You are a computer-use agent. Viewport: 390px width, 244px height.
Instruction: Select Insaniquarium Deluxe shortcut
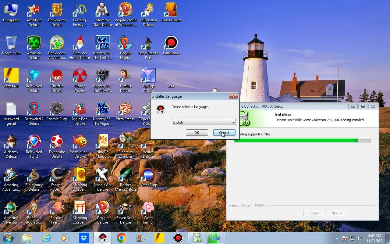pyautogui.click(x=80, y=147)
